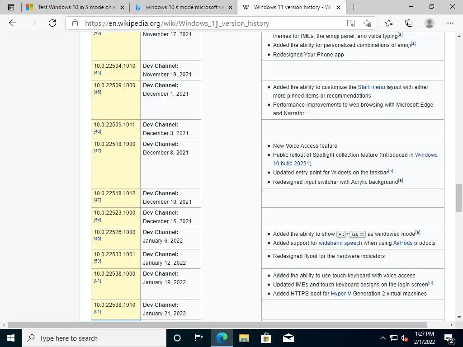
Task: Open reference [49] under build 22526
Action: (98, 239)
